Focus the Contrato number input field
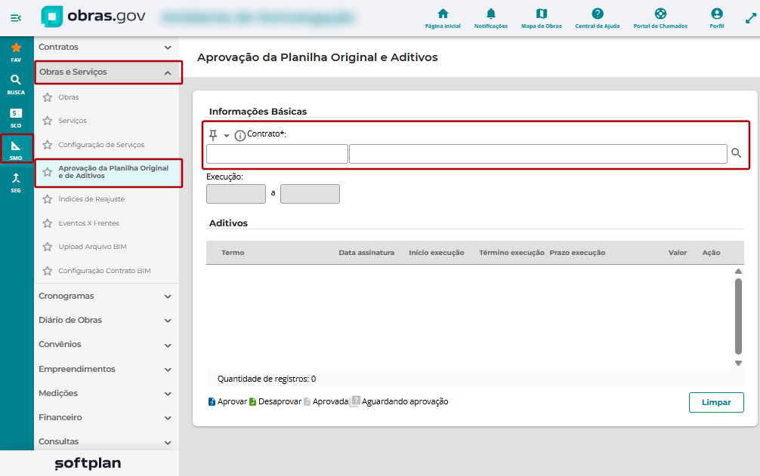The width and height of the screenshot is (760, 476). coord(277,154)
